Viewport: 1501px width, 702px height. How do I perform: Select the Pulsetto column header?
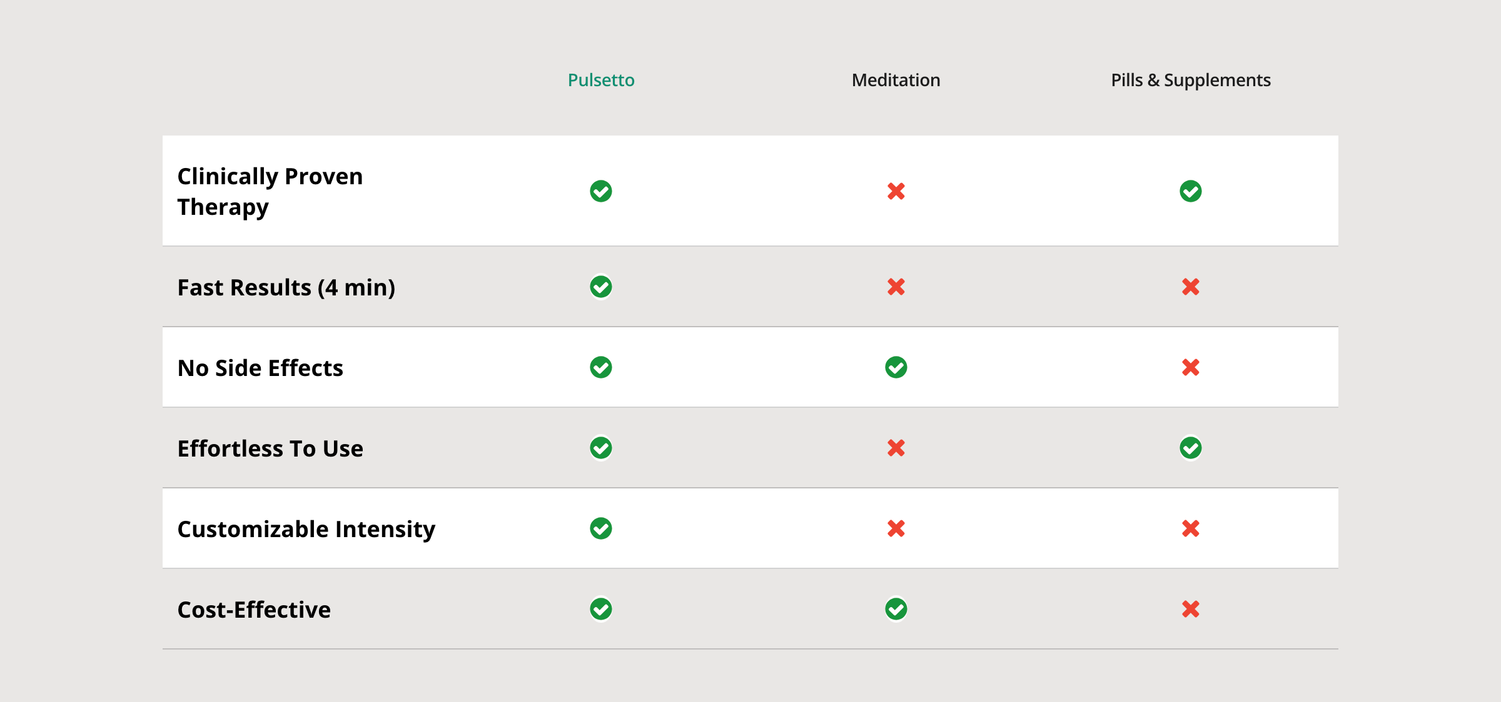click(x=600, y=80)
